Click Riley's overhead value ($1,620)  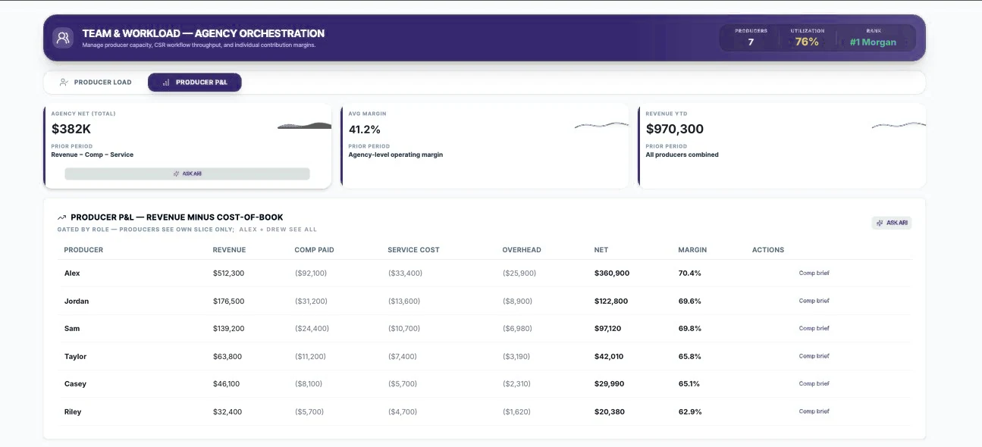[x=516, y=411]
